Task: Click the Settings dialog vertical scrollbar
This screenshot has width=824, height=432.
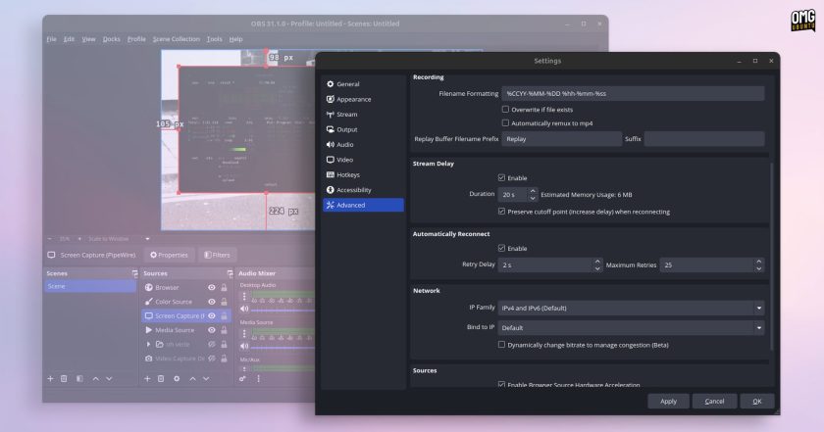Action: (x=771, y=256)
